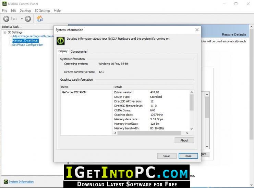Click the Driver Type row
The image size is (254, 188).
[x=138, y=97]
